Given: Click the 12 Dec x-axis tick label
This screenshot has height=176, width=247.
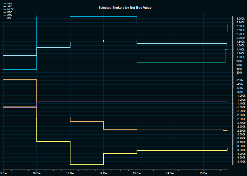Looking at the screenshot, I should [104, 173].
